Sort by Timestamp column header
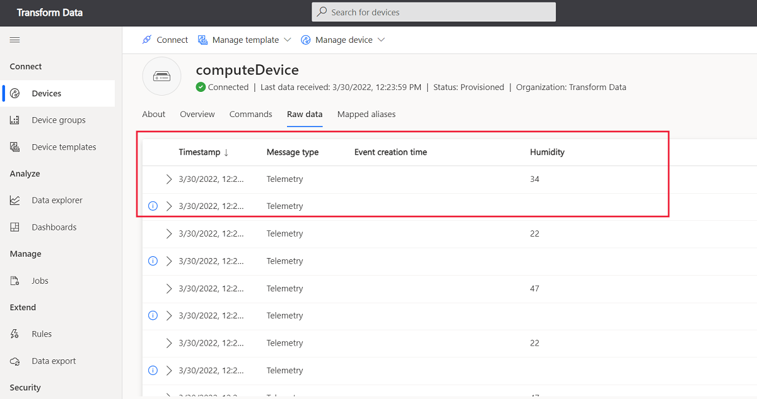The width and height of the screenshot is (757, 399). coord(204,152)
